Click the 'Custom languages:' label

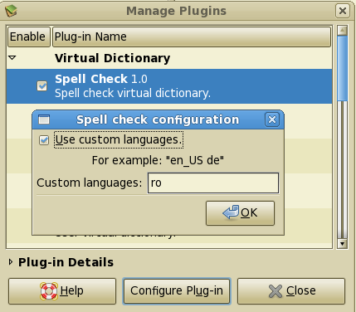(90, 183)
